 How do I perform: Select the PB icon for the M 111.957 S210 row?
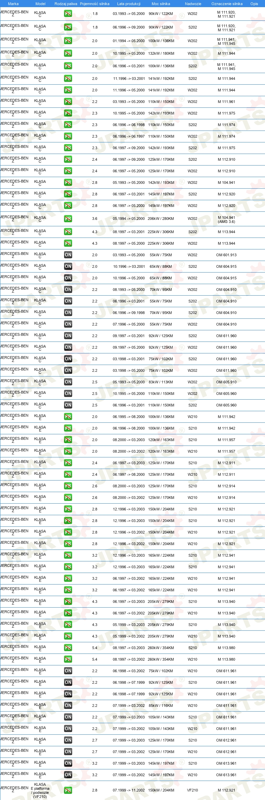[x=68, y=440]
